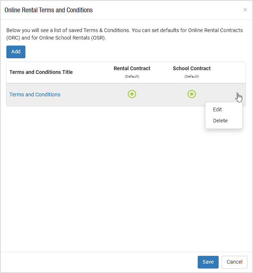
Task: Click the School Contract column header
Action: (x=192, y=68)
